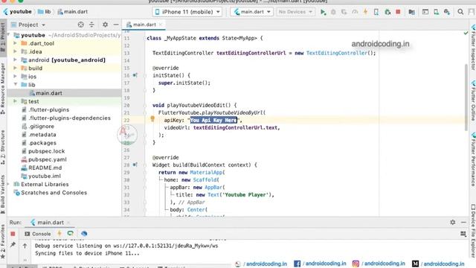Hide the Project panel with minus icon
Screen dimensions: 476x268
pos(116,25)
